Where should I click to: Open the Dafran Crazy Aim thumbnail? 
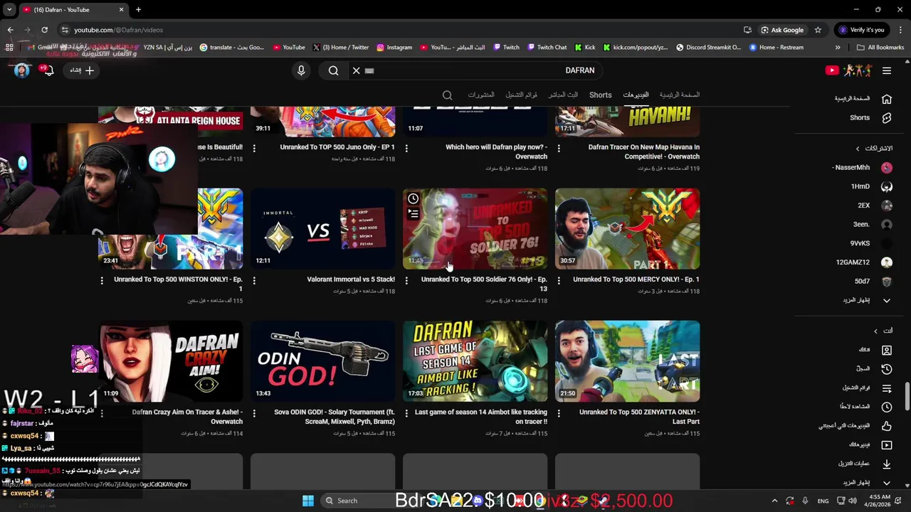point(171,361)
